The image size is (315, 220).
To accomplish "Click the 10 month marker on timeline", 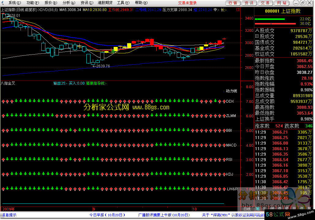I will pos(195,209).
